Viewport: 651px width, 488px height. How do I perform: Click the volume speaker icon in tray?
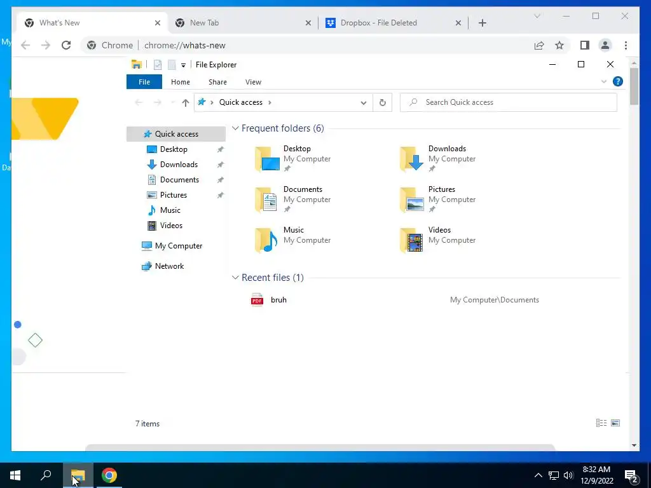click(568, 475)
